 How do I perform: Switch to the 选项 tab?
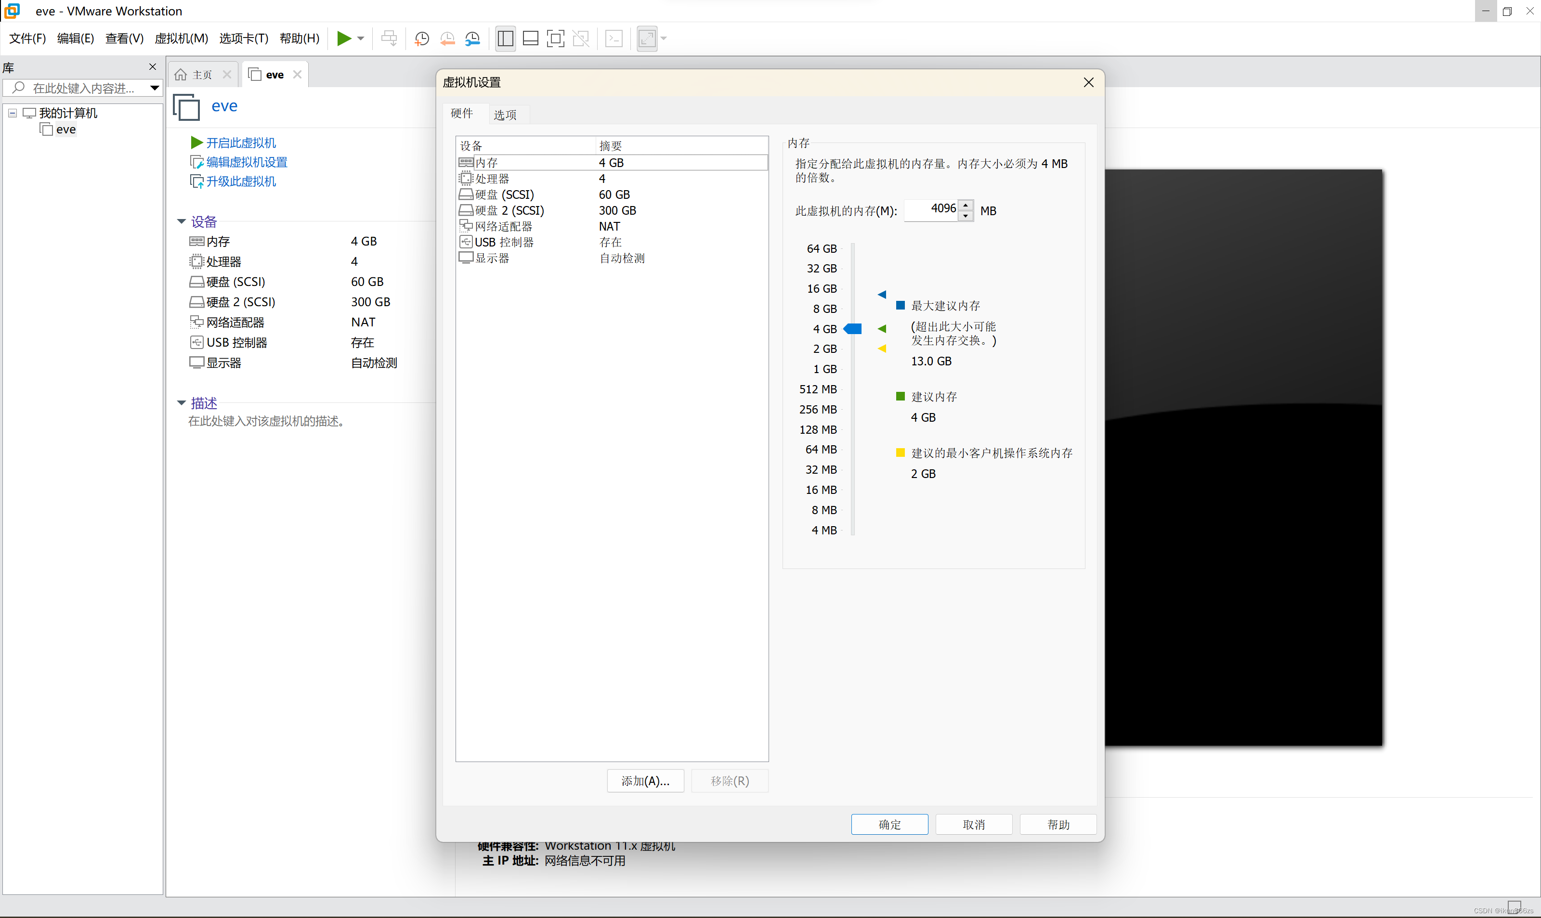[x=505, y=115]
